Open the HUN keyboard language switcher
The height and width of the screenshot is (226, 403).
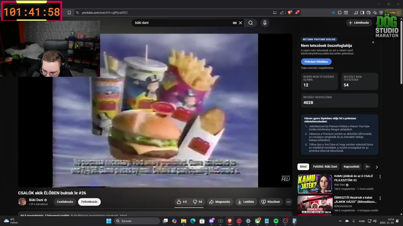tap(362, 221)
